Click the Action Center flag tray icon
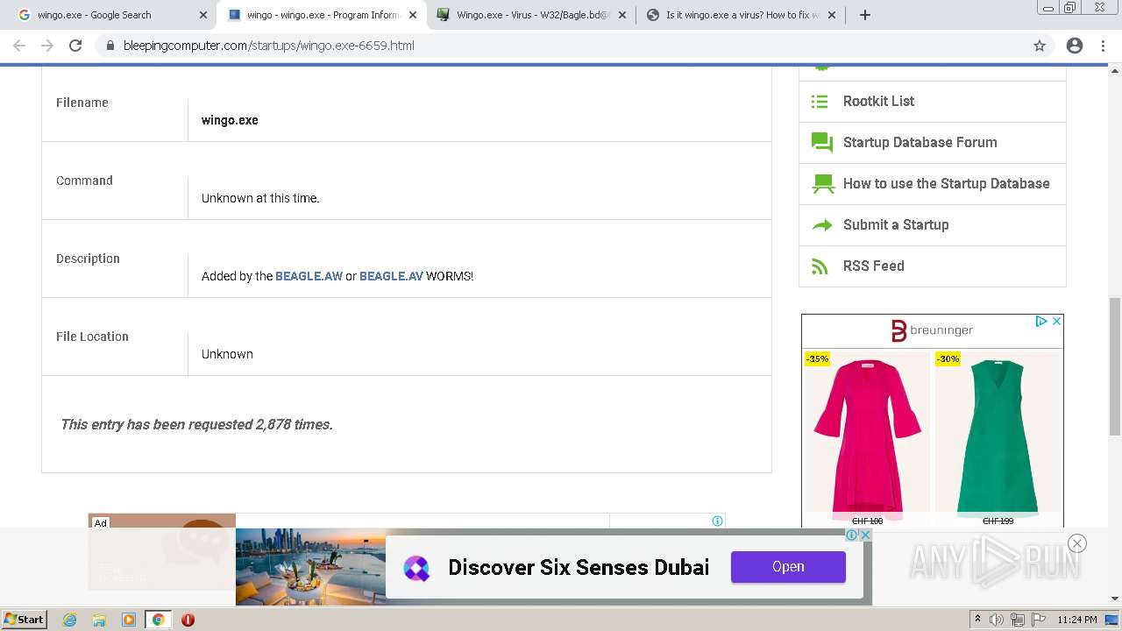This screenshot has width=1122, height=631. (x=1038, y=620)
